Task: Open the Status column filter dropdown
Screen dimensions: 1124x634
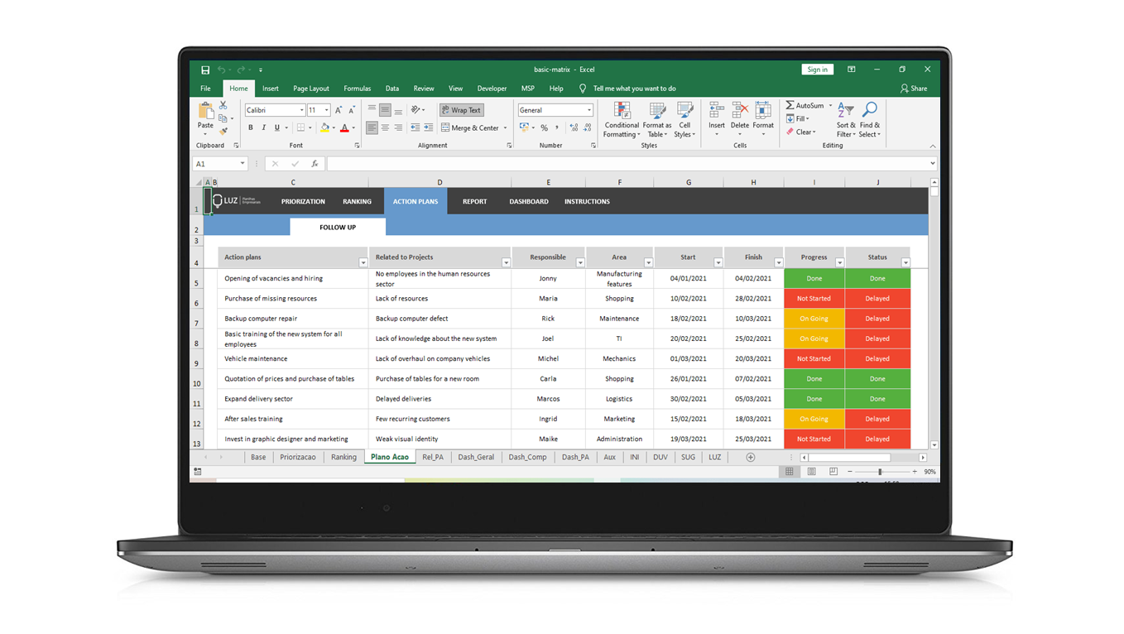Action: coord(905,262)
